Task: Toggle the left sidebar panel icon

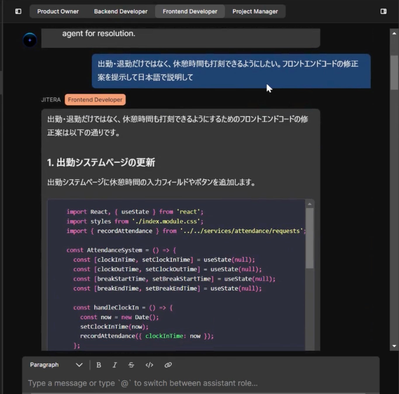Action: 18,11
